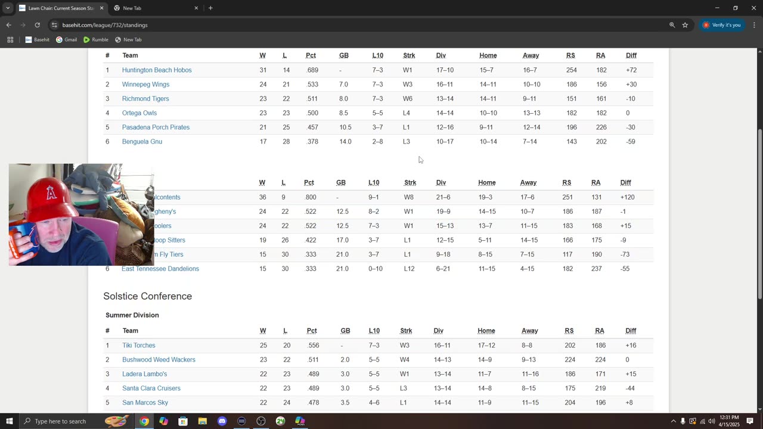The width and height of the screenshot is (763, 429).
Task: Open Ladera Lambo's team link
Action: 144,374
